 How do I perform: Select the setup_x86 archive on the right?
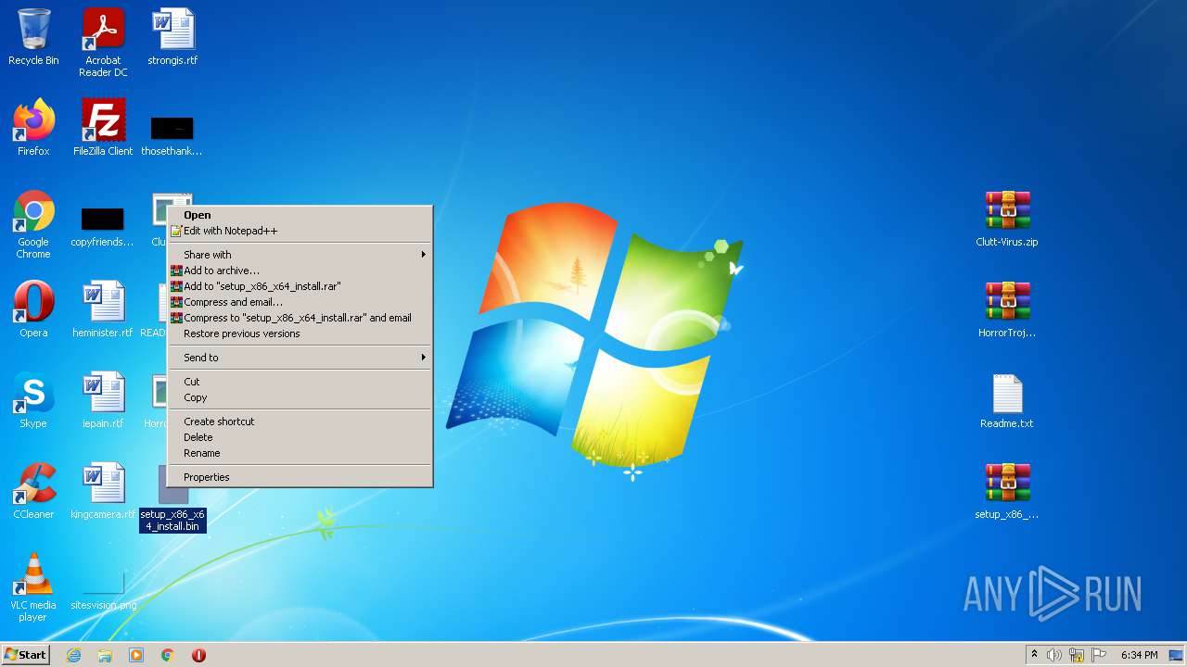click(x=1007, y=491)
